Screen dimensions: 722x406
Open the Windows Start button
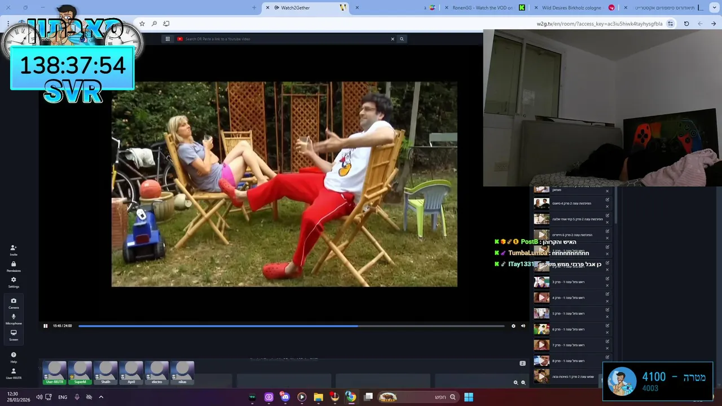click(x=469, y=397)
